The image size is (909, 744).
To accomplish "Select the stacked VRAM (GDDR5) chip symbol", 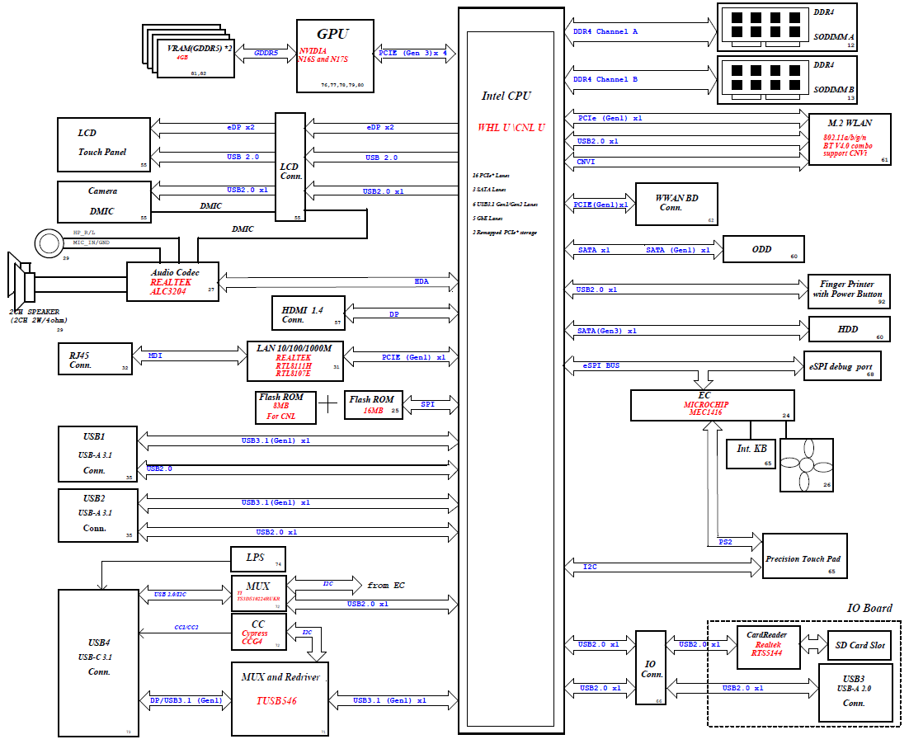I will click(x=190, y=50).
